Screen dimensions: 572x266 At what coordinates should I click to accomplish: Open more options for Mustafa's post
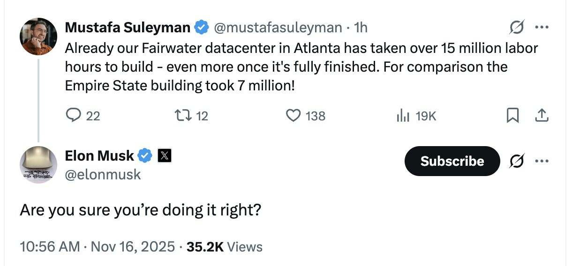(x=542, y=28)
